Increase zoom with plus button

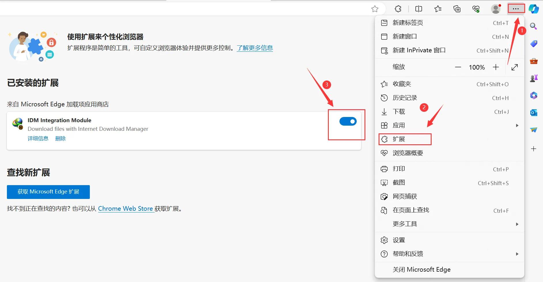(x=495, y=67)
